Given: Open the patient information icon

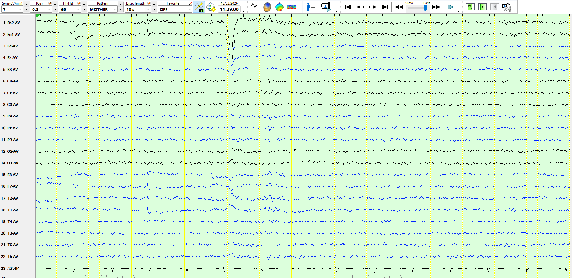Looking at the screenshot, I should click(x=311, y=7).
